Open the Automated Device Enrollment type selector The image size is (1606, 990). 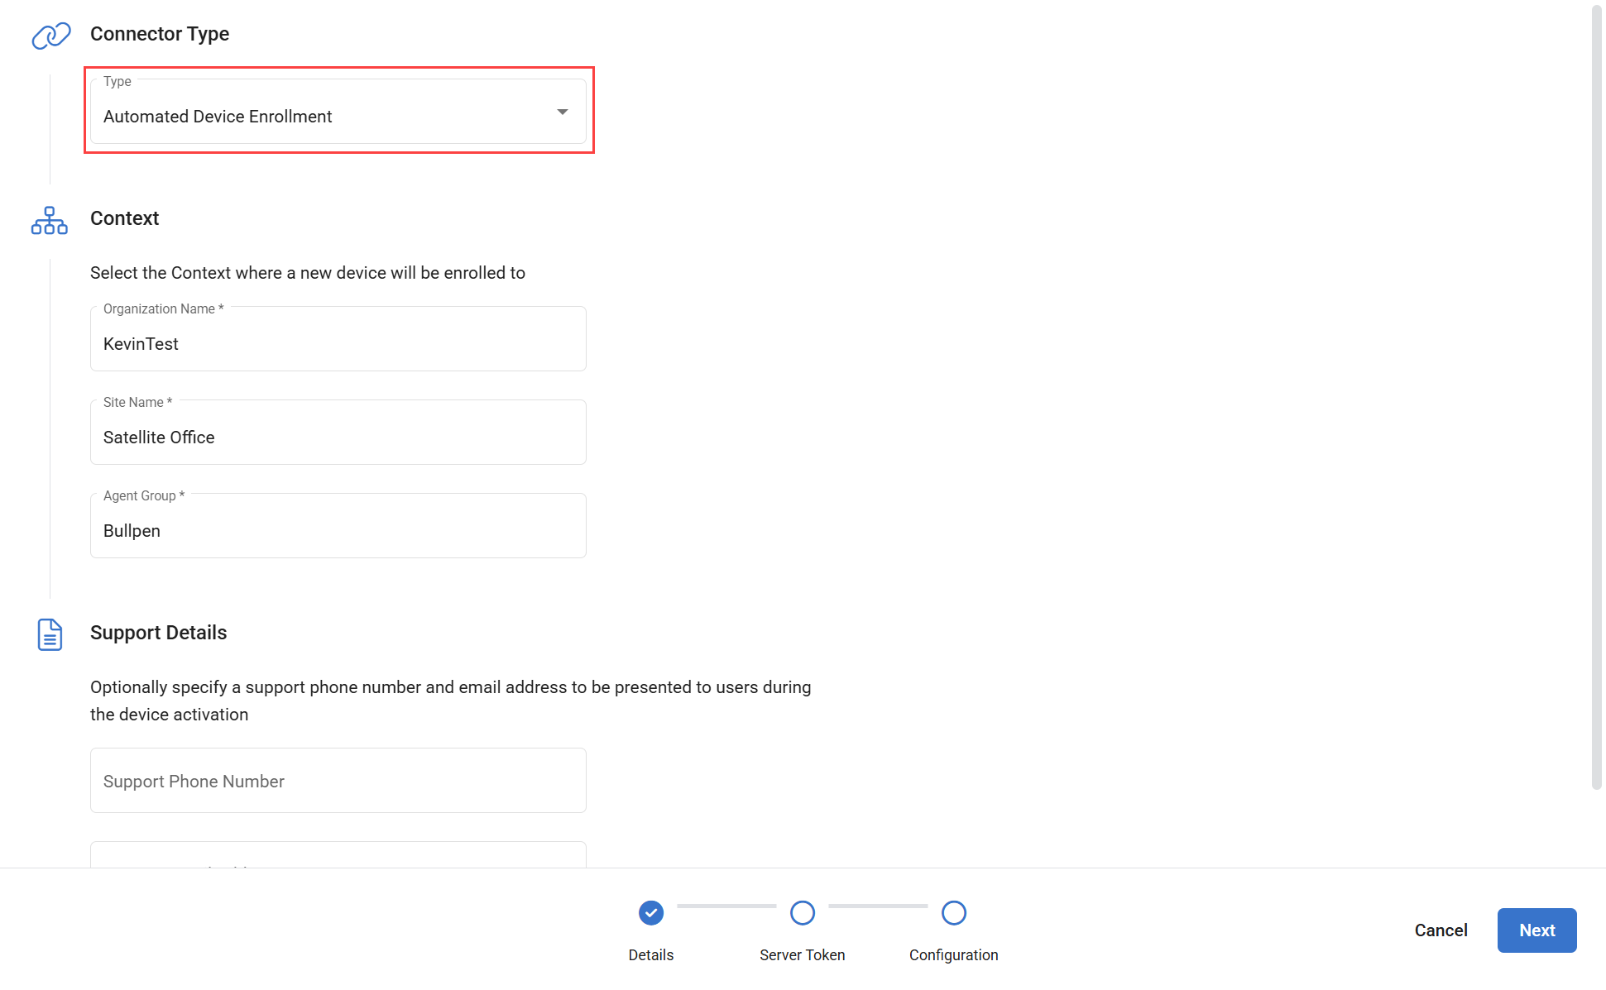click(323, 116)
